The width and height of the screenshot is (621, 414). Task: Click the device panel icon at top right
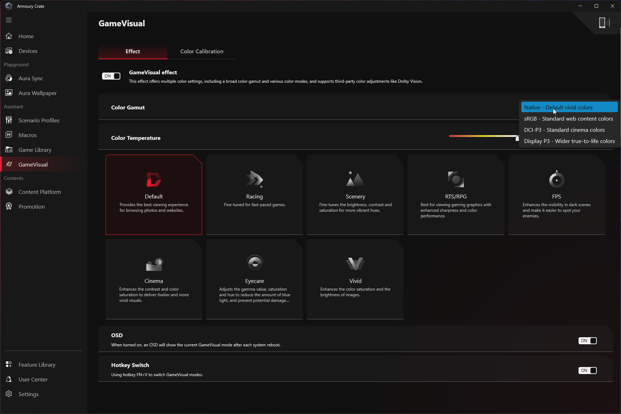(x=604, y=23)
